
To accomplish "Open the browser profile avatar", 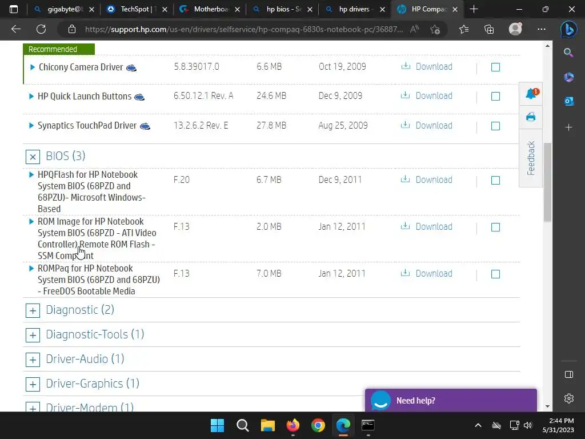I will pos(515,29).
